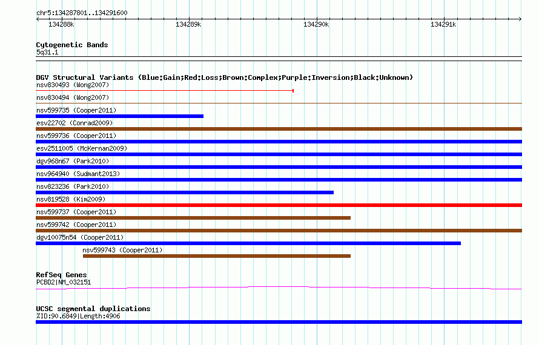Viewport: 539px width, 345px height.
Task: Click the 134290k ruler tick label
Action: coord(316,24)
